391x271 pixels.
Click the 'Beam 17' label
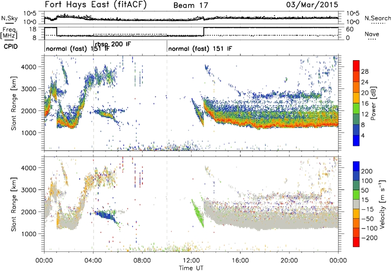pyautogui.click(x=191, y=5)
